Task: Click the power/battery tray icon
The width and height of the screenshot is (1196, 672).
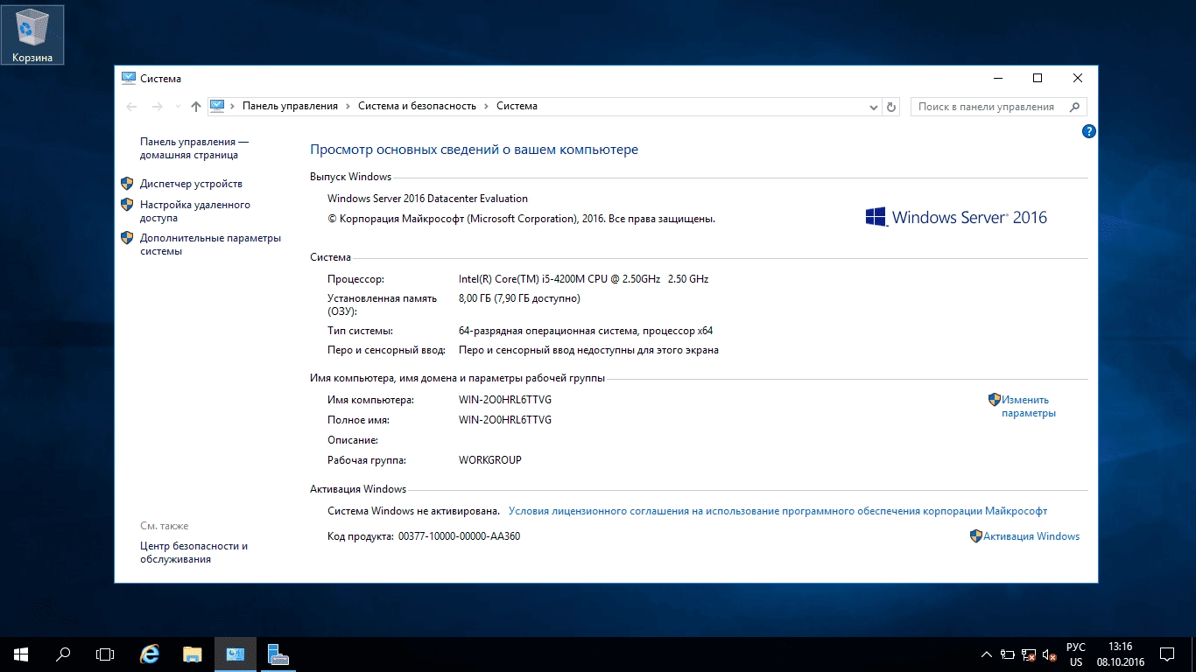Action: [1008, 654]
